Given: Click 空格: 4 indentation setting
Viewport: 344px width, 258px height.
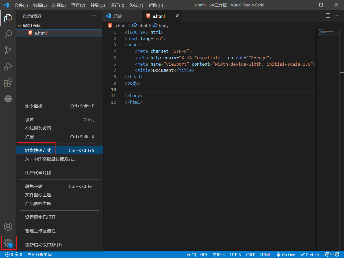Looking at the screenshot, I should click(x=219, y=255).
